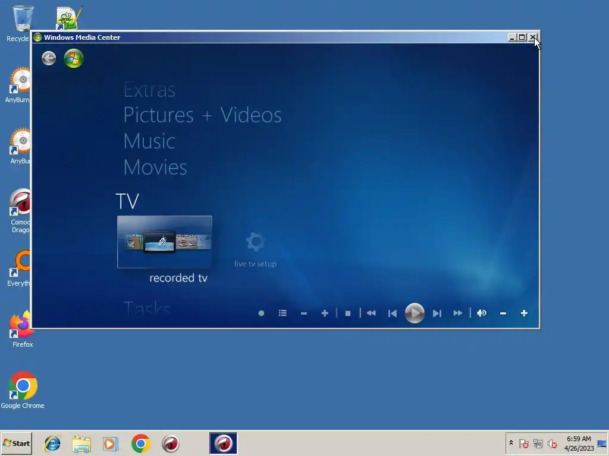
Task: Select the Tasks menu entry
Action: [x=147, y=309]
